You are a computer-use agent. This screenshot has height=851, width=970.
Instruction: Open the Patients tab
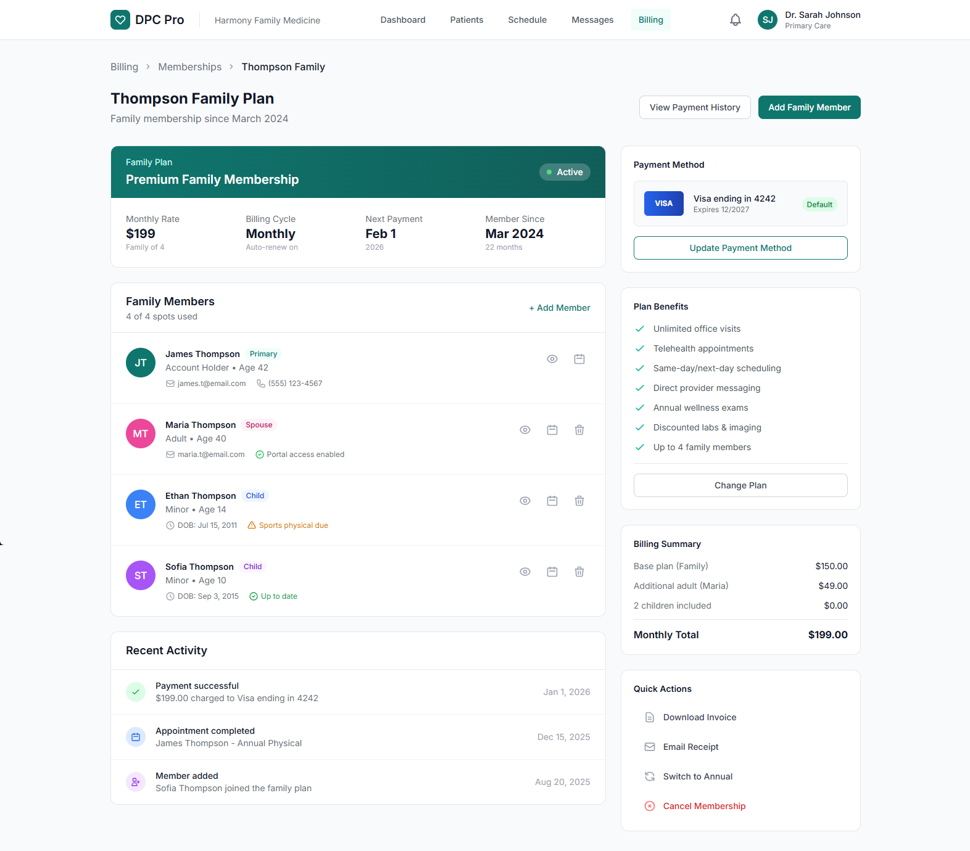[x=466, y=20]
